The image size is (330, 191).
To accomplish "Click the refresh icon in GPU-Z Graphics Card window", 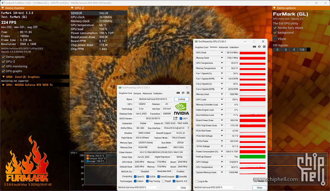I will (183, 93).
